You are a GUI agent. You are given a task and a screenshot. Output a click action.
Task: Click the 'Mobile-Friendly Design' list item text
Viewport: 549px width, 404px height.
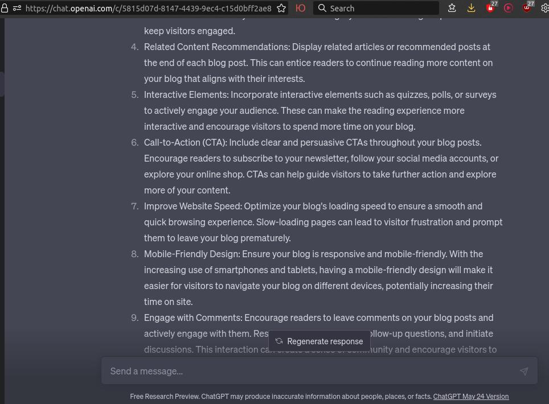[192, 254]
